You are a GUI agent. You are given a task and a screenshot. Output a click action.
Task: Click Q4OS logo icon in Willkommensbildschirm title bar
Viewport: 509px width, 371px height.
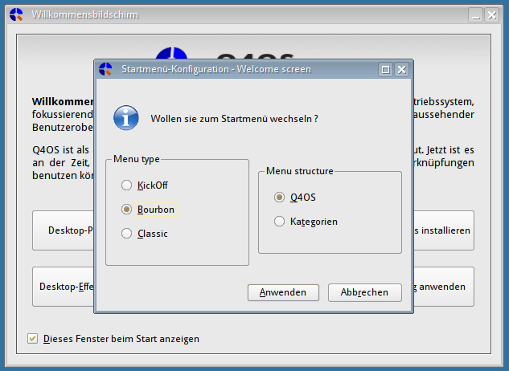point(16,14)
